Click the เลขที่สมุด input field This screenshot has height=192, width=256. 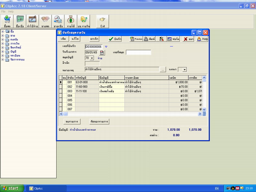click(138, 53)
